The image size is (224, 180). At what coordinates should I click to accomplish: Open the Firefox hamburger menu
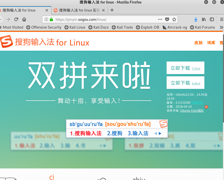click(x=221, y=19)
